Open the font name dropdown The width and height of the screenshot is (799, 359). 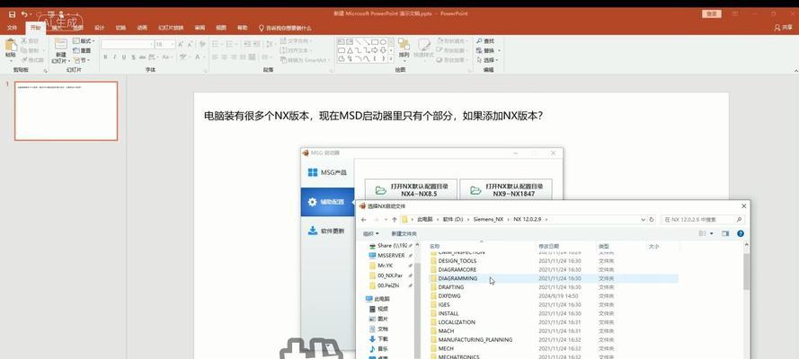[151, 45]
